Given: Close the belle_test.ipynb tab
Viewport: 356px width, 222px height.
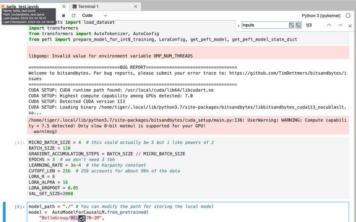Looking at the screenshot, I should (64, 6).
